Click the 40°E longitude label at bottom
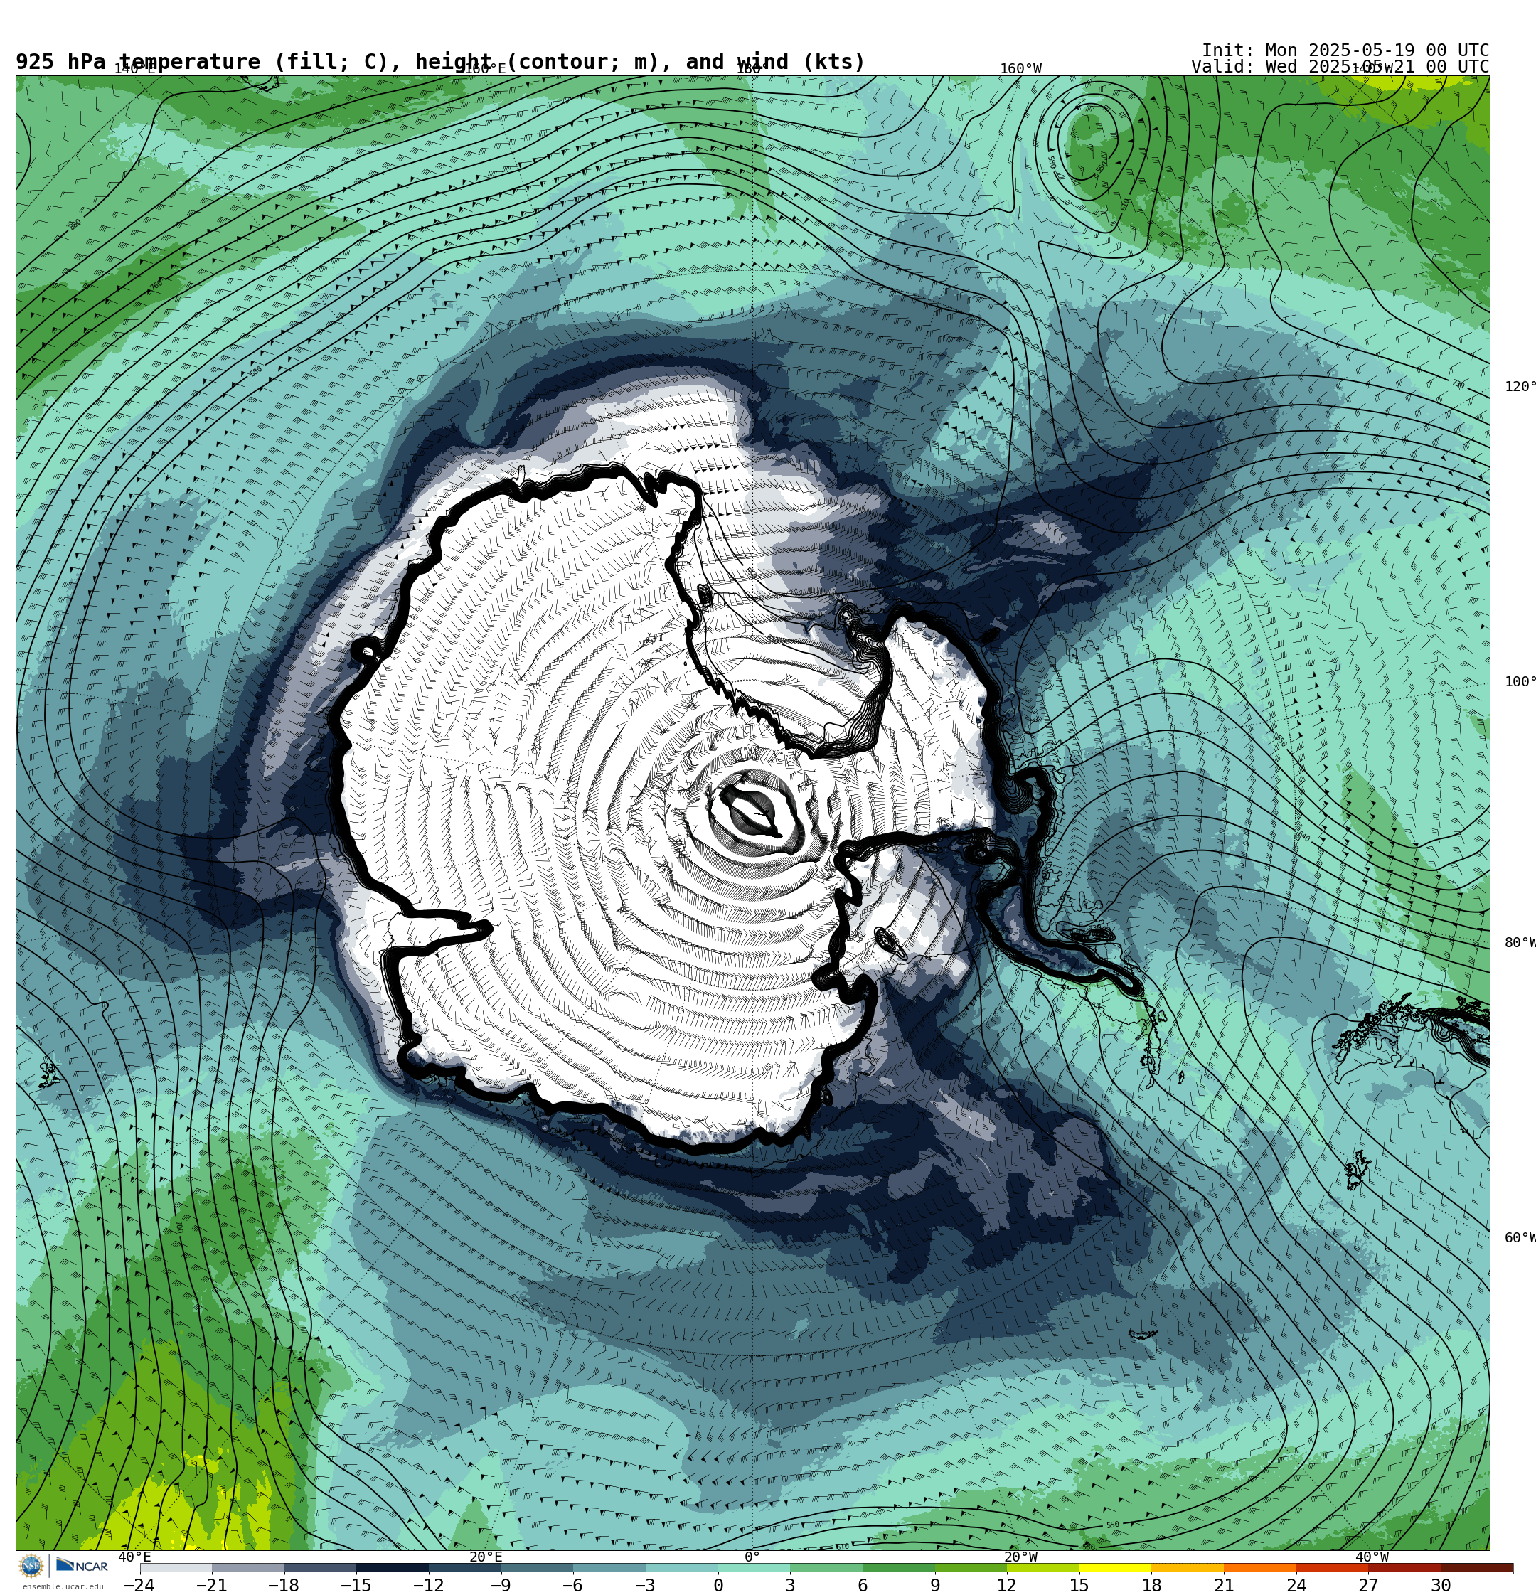The height and width of the screenshot is (1595, 1536). (135, 1557)
